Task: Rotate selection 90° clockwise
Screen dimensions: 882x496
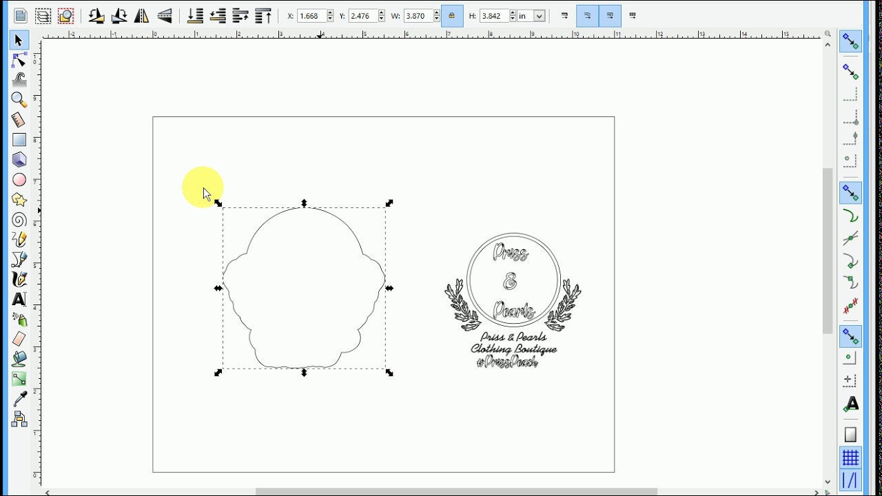Action: pos(119,16)
